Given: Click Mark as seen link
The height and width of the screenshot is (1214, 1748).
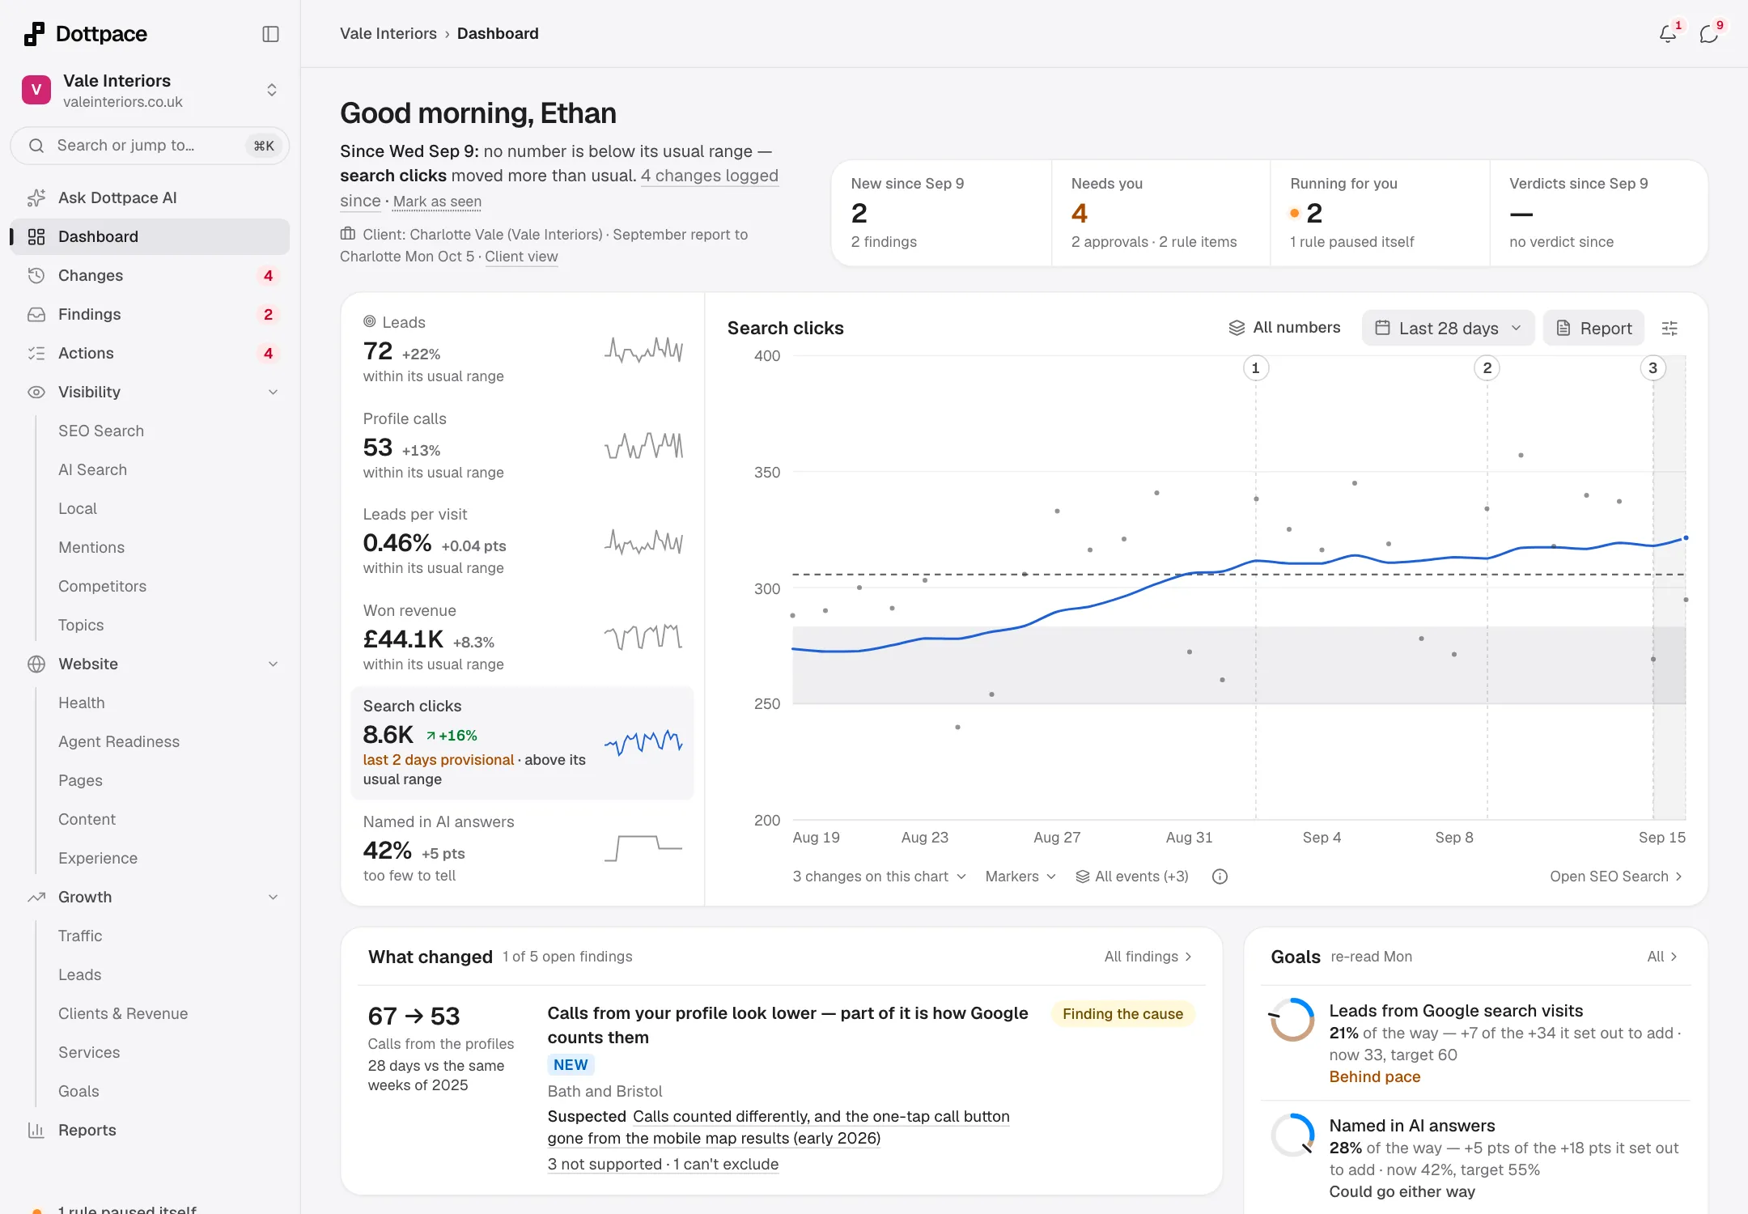Looking at the screenshot, I should click(x=437, y=202).
